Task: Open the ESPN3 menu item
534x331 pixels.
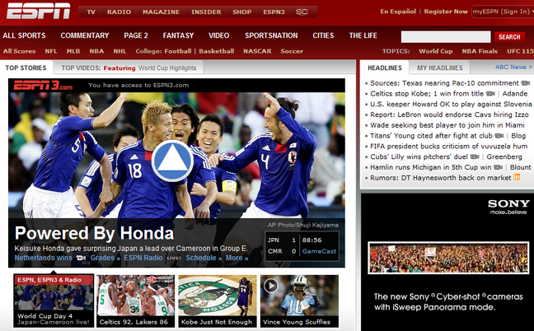Action: coord(274,12)
